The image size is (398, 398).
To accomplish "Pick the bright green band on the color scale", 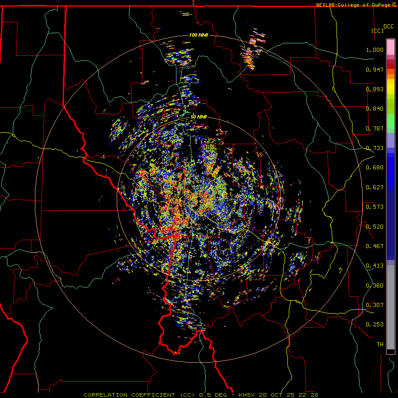I will (x=390, y=121).
